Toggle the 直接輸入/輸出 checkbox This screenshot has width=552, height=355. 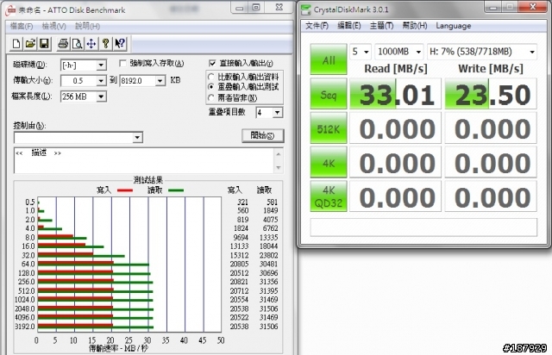212,63
